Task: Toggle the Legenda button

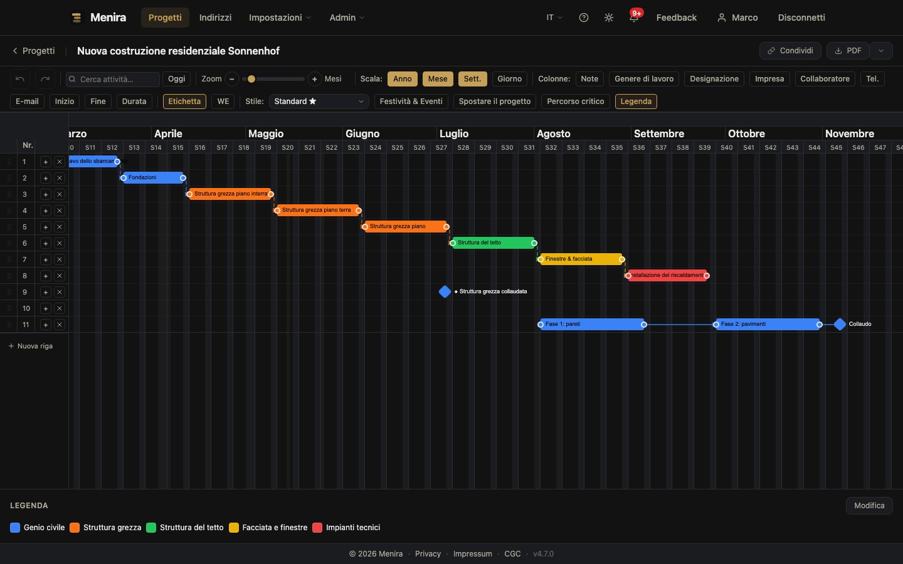Action: tap(636, 102)
